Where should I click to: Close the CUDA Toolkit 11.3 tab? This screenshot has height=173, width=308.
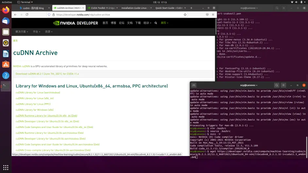[x=117, y=8]
